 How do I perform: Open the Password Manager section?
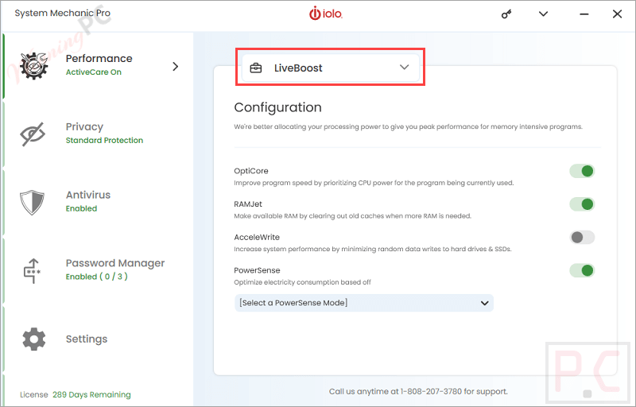(x=115, y=263)
